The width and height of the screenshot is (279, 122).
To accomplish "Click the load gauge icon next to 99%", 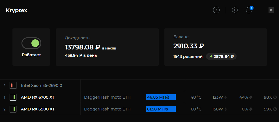I will coord(275,109).
